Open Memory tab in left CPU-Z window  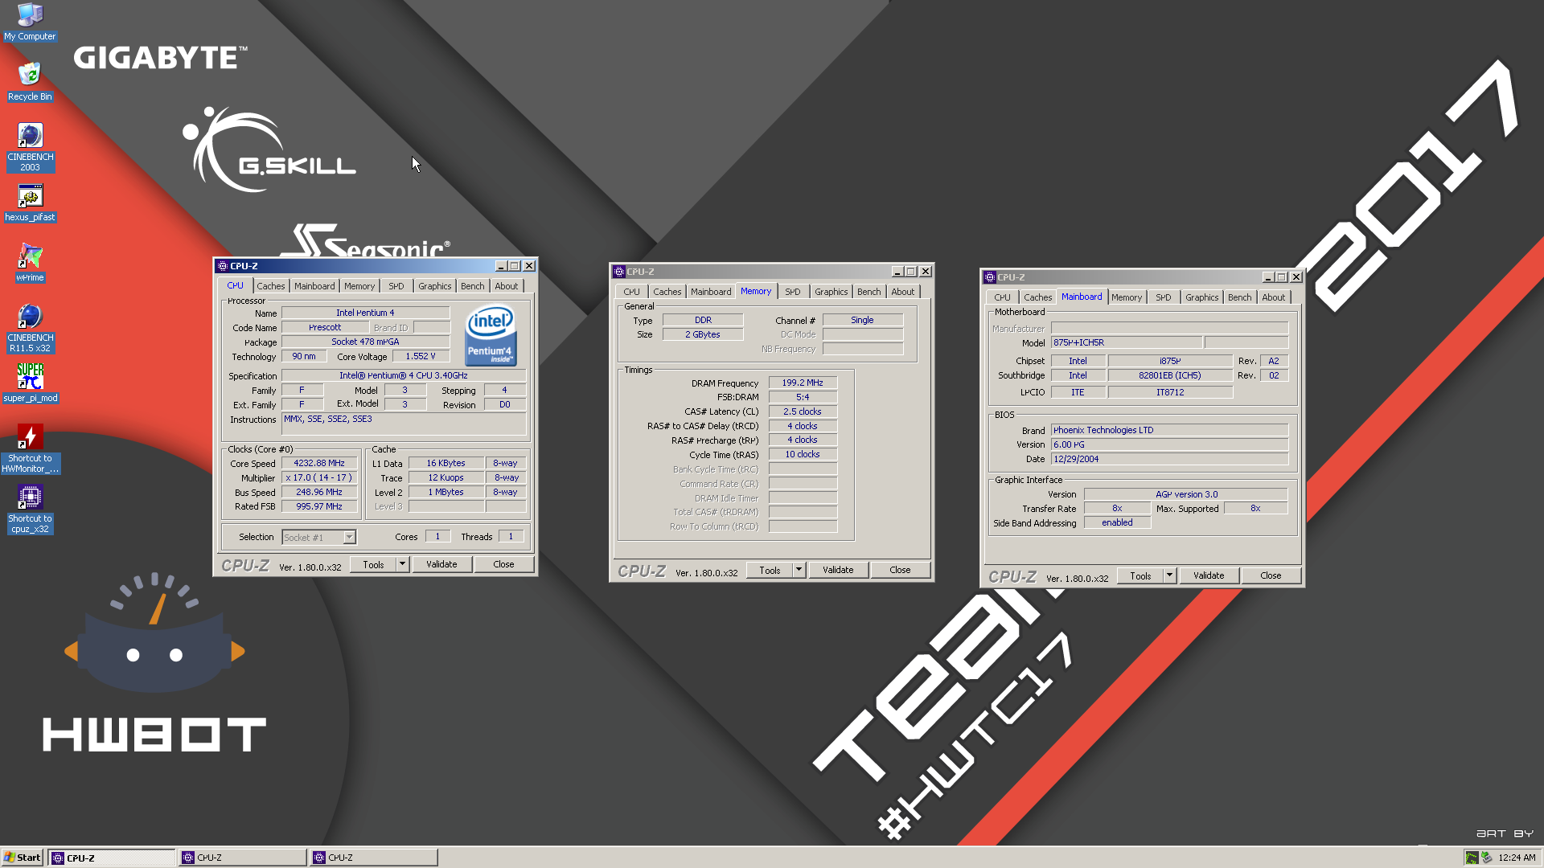click(x=359, y=286)
